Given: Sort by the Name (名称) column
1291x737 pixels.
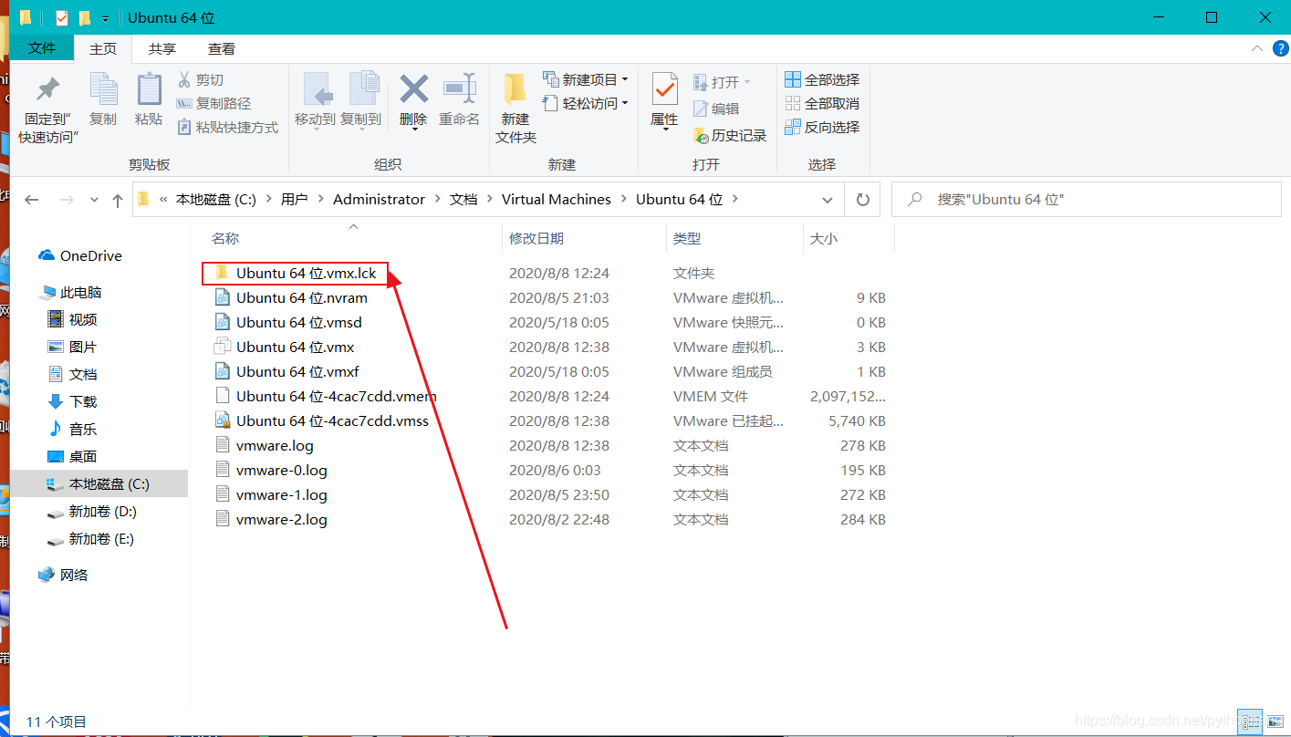Looking at the screenshot, I should pos(351,238).
